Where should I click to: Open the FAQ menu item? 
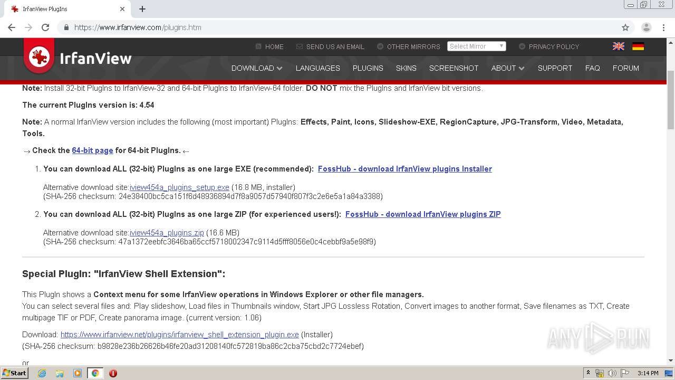592,68
